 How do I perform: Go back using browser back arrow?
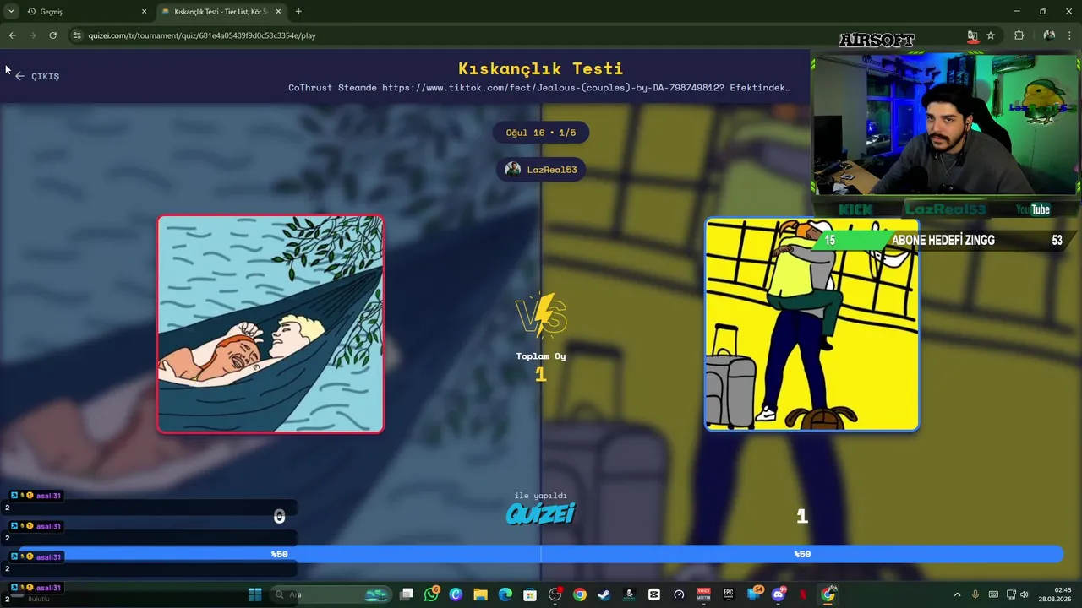(12, 35)
